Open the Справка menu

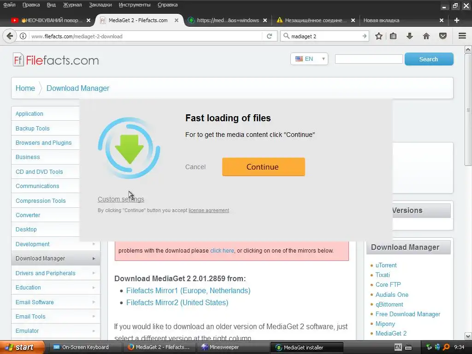[168, 5]
